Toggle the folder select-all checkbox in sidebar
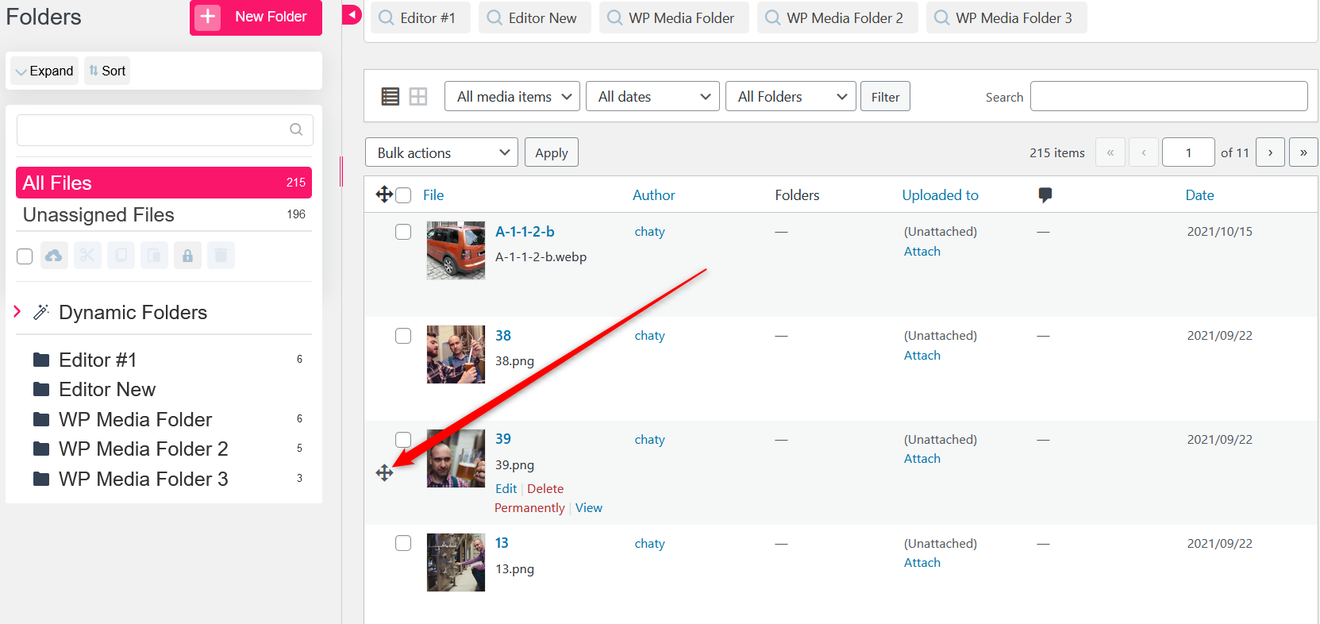Viewport: 1320px width, 624px height. click(25, 256)
